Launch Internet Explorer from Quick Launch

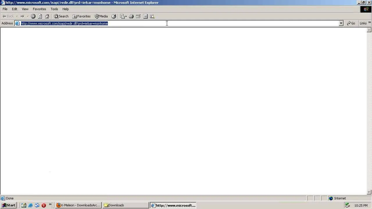click(31, 205)
